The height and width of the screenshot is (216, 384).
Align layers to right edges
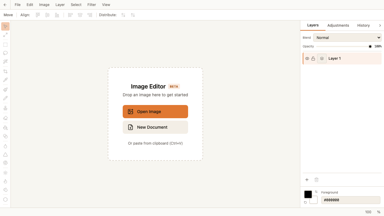90,15
